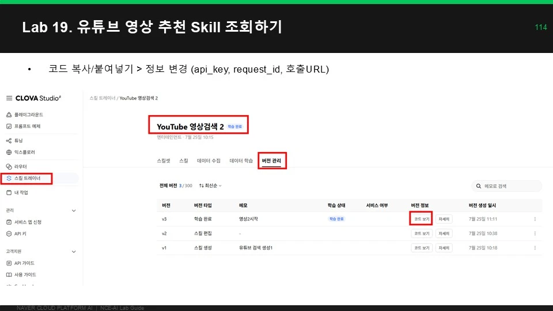This screenshot has width=553, height=311.
Task: Open the three-dot menu for version v3
Action: click(535, 219)
